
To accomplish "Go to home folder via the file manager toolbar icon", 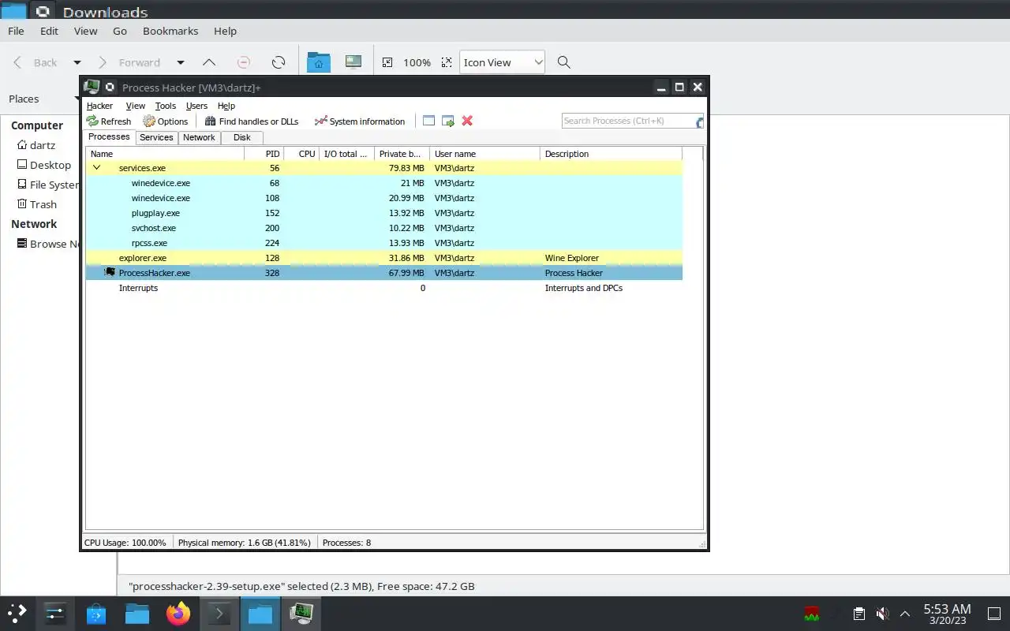I will 319,62.
